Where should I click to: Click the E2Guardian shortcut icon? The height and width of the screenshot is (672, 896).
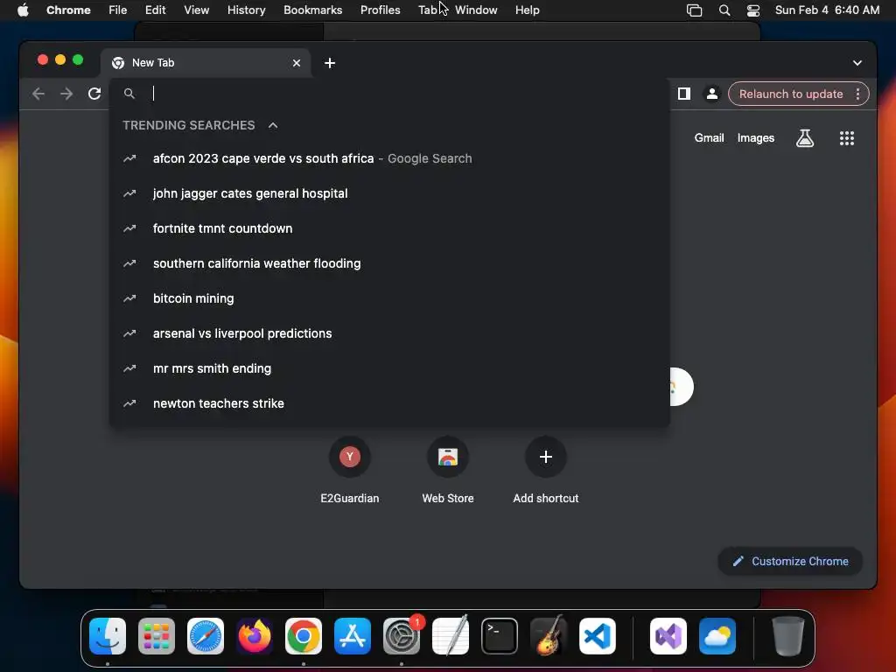pos(350,457)
